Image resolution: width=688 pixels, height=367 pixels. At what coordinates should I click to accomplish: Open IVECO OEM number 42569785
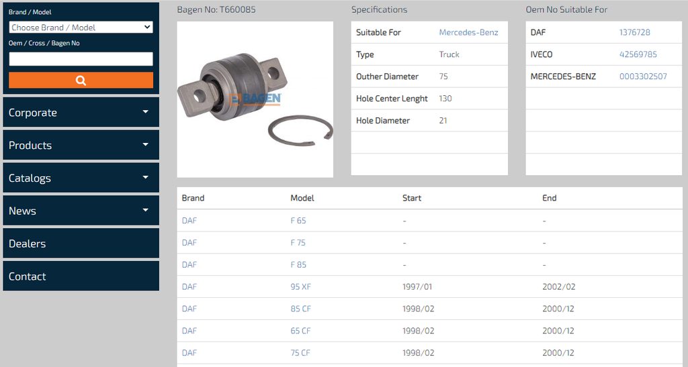(638, 54)
